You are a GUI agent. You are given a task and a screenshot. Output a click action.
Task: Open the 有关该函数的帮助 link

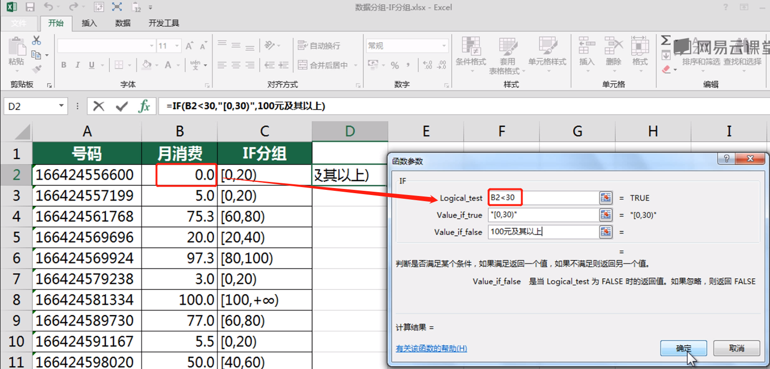(x=431, y=348)
